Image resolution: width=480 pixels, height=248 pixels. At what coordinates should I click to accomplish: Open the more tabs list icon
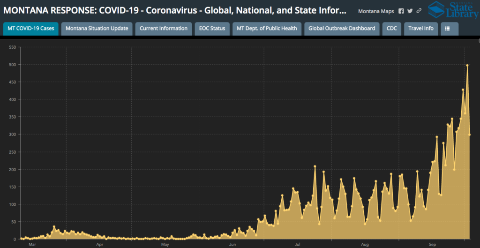(450, 29)
